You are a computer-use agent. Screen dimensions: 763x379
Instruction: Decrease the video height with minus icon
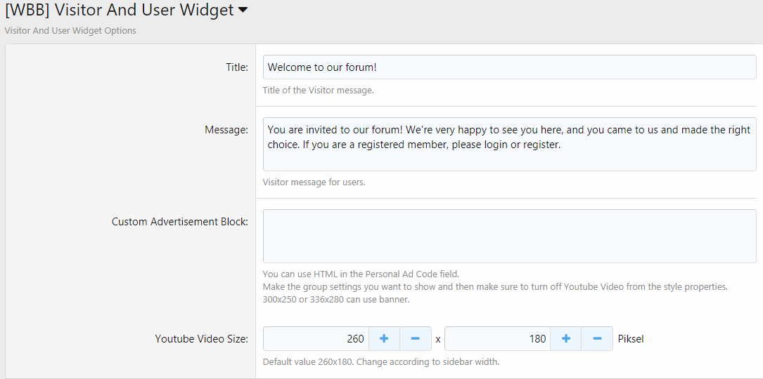(x=597, y=339)
